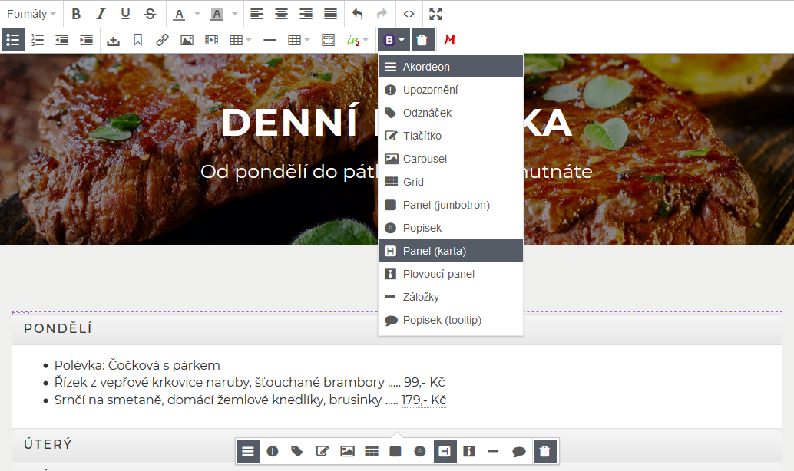Viewport: 794px width, 471px height.
Task: Open the source code view icon
Action: pos(409,14)
